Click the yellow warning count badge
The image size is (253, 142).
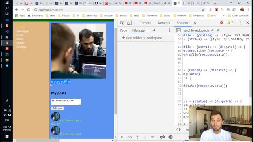tap(230, 23)
